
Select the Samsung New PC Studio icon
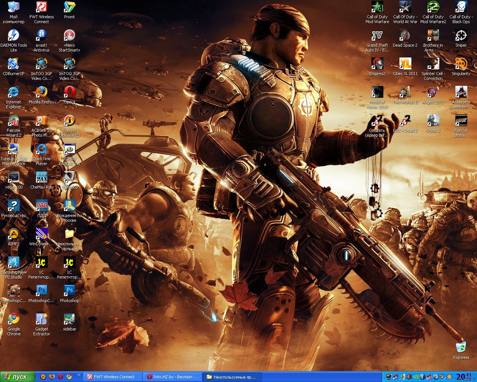13,267
